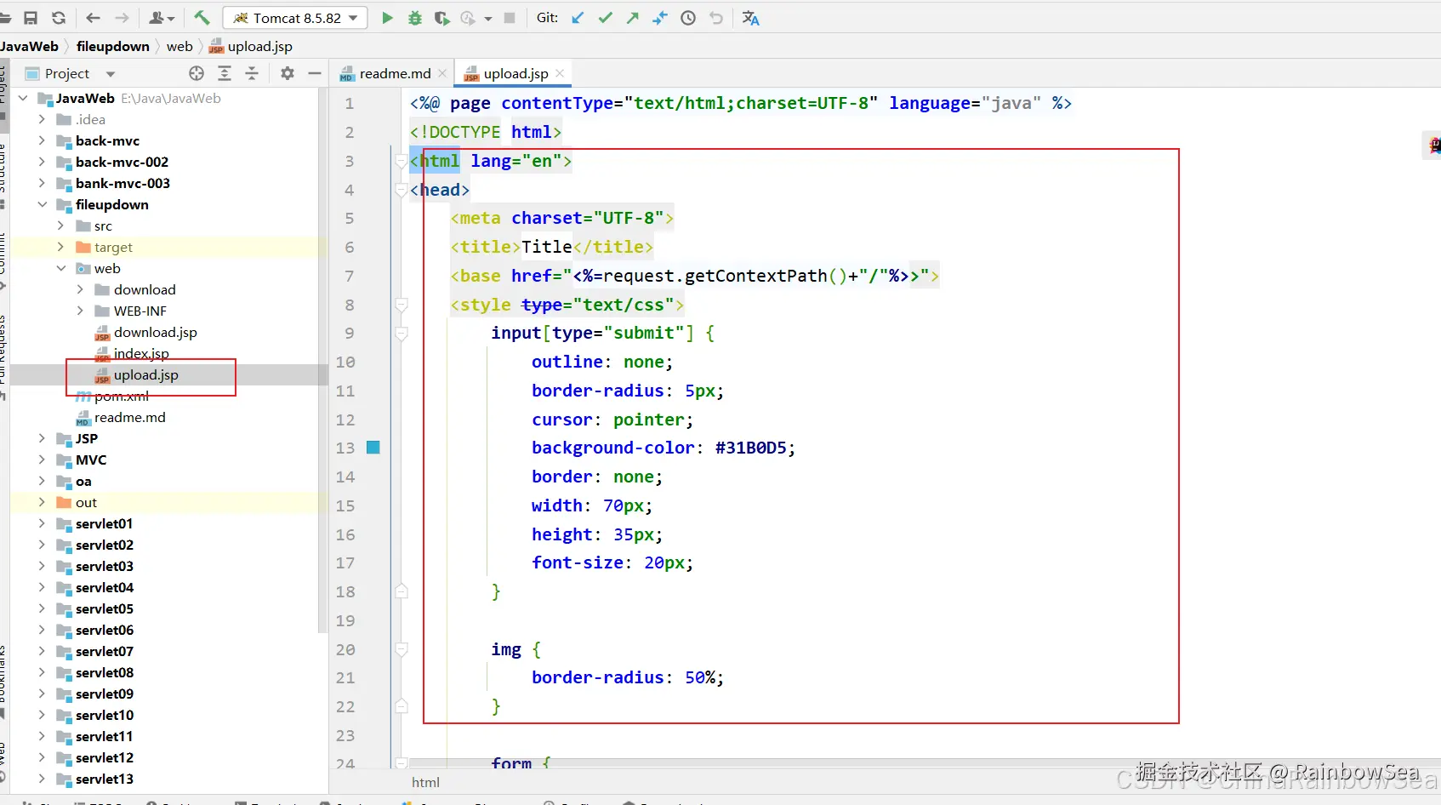Click the #31B0D5 color swatch in gutter
This screenshot has width=1441, height=805.
click(373, 448)
